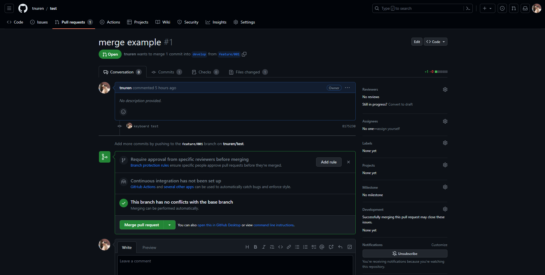Image resolution: width=545 pixels, height=275 pixels.
Task: Open the hamburger navigation menu
Action: tap(9, 8)
